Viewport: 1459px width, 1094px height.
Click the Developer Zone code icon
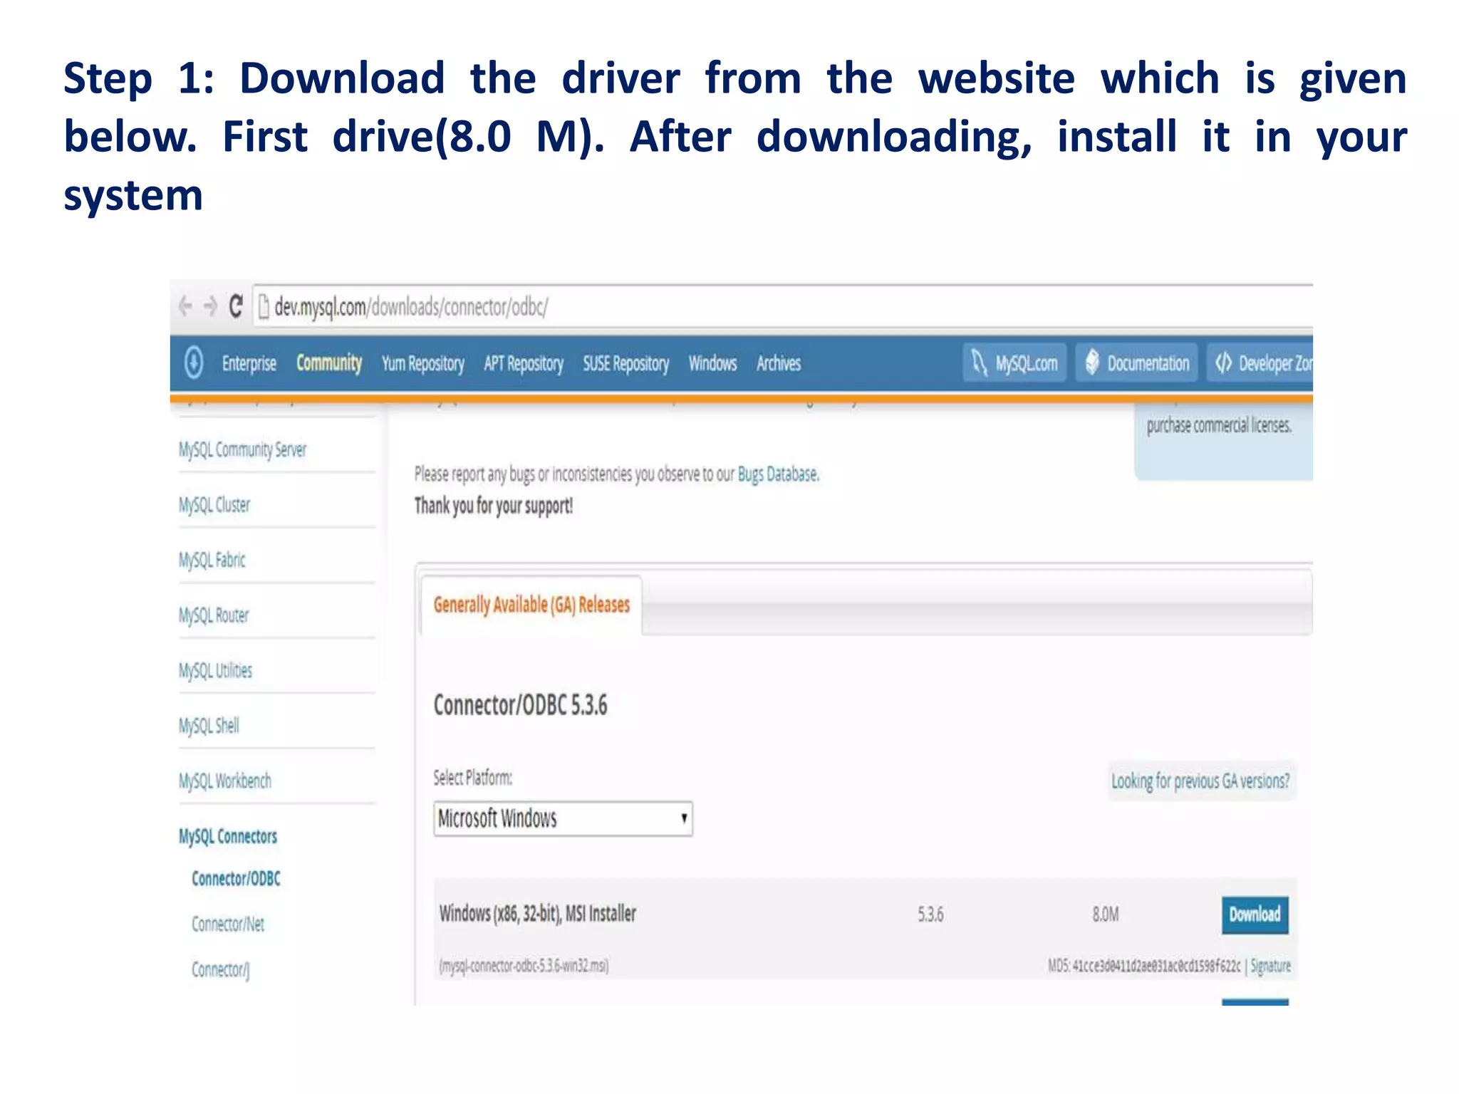pos(1224,363)
